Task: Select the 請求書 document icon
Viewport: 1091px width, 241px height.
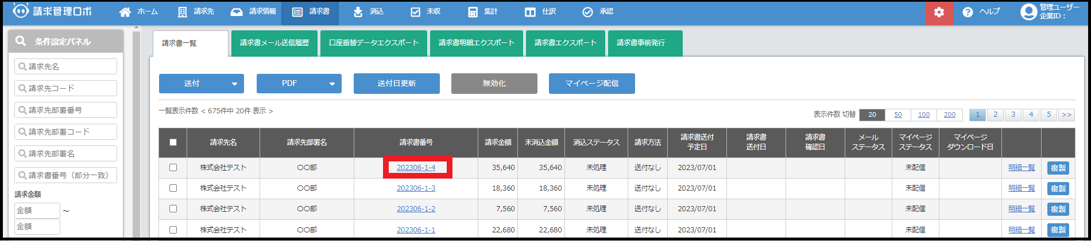Action: [297, 12]
